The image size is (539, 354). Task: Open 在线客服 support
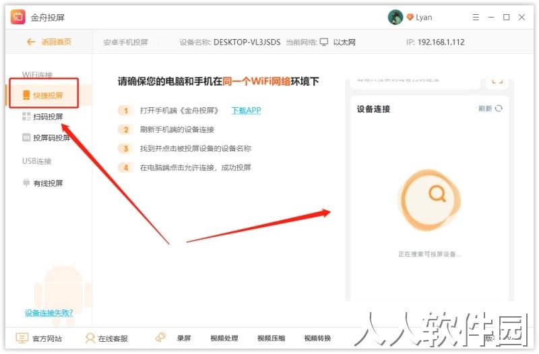pyautogui.click(x=113, y=338)
